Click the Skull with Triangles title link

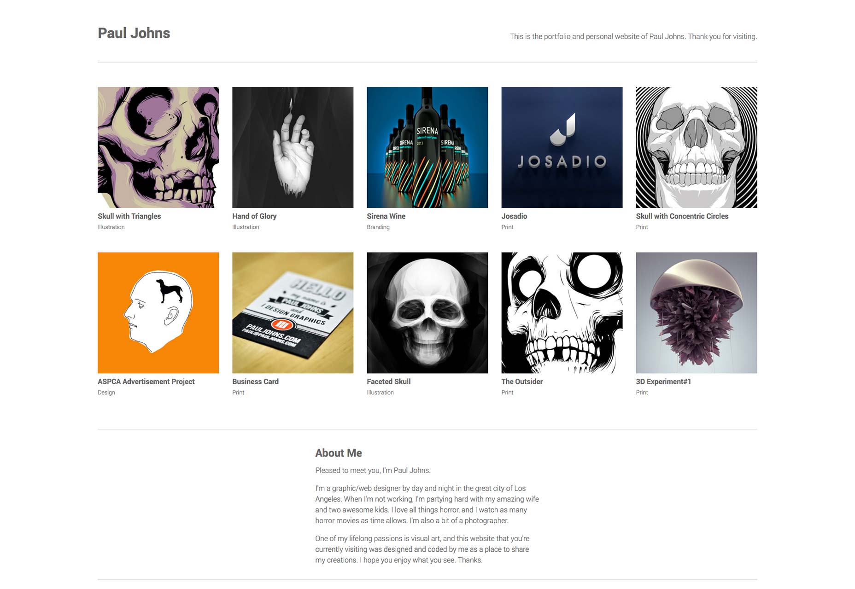point(129,216)
